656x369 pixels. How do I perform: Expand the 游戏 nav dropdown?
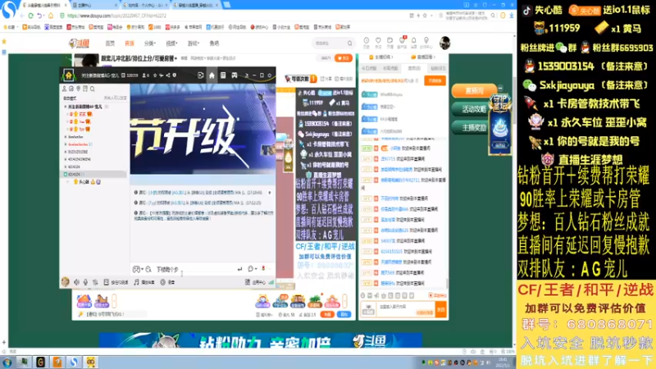click(x=194, y=43)
